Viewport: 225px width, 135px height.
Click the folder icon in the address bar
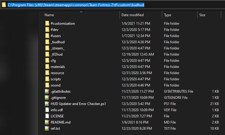click(4, 5)
